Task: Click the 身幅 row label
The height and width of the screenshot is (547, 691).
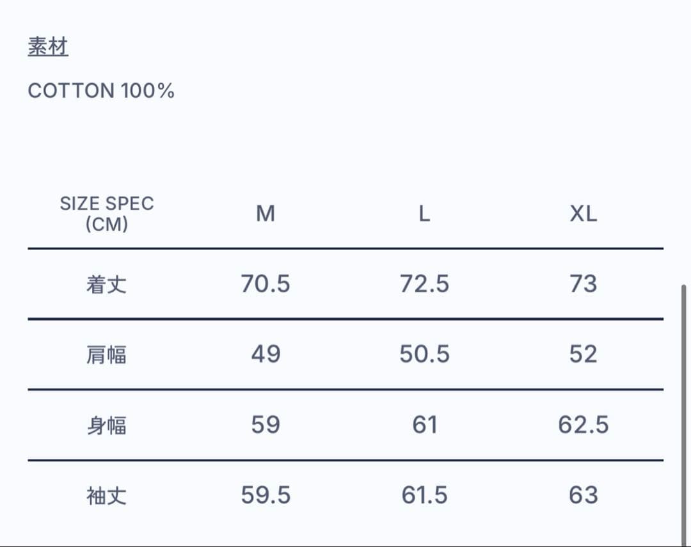Action: click(x=107, y=425)
